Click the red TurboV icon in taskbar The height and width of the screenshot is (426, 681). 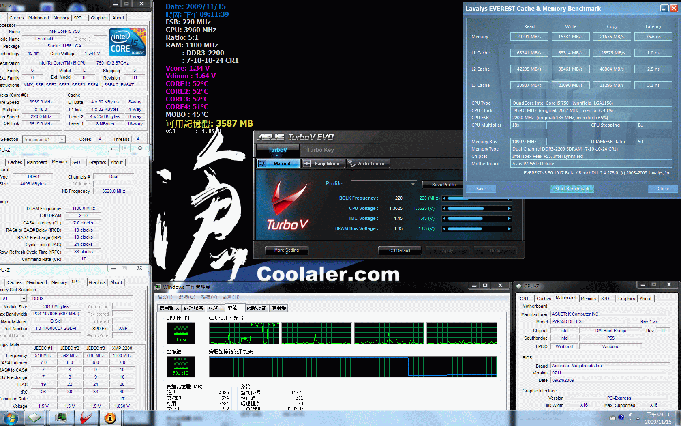[x=86, y=418]
